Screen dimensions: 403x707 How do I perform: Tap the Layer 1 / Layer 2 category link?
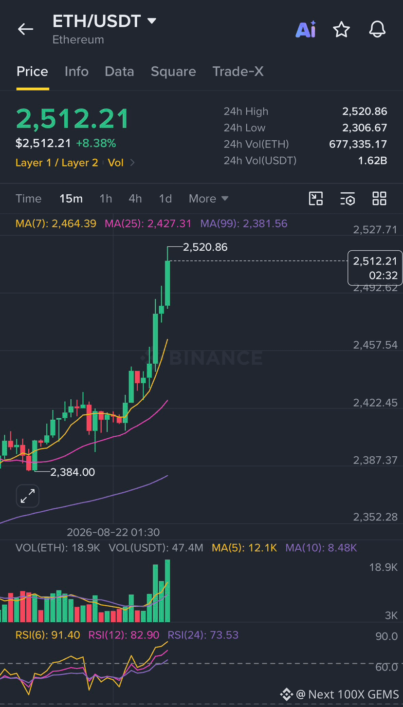(x=56, y=163)
